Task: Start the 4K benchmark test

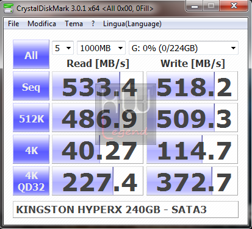Action: 31,149
